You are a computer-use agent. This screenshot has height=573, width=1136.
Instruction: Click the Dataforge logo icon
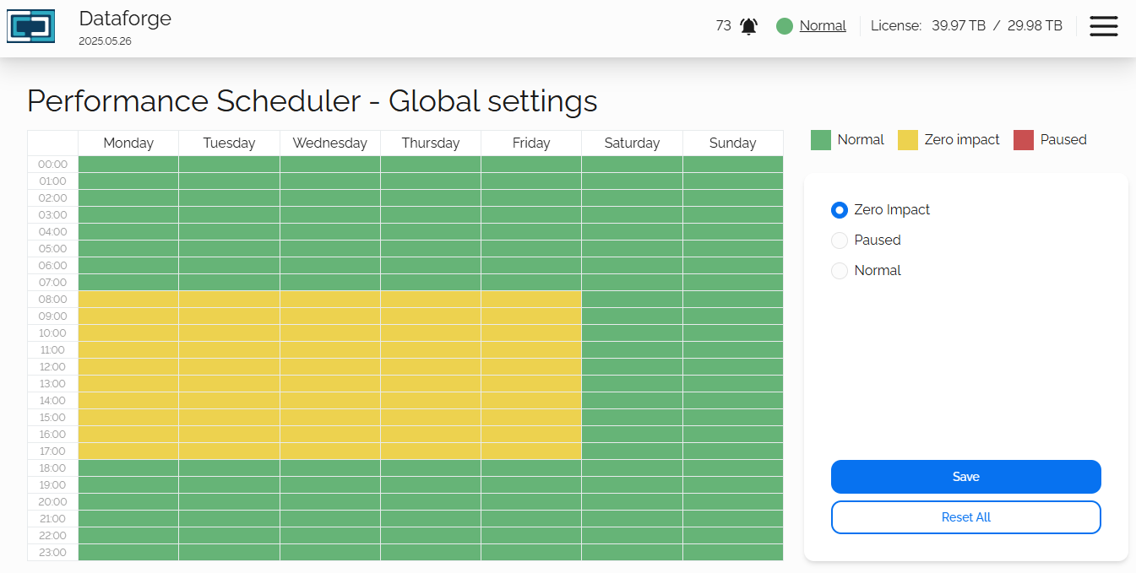click(x=31, y=26)
